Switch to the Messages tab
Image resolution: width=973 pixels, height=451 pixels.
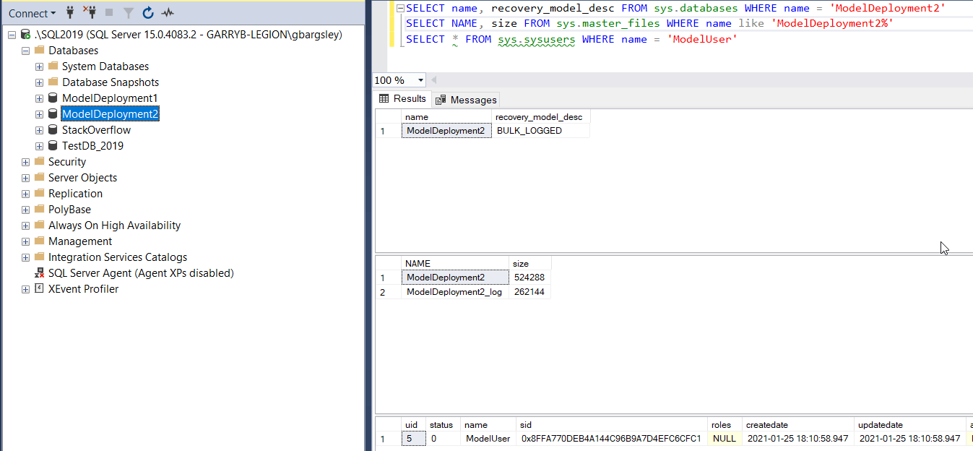pos(467,100)
